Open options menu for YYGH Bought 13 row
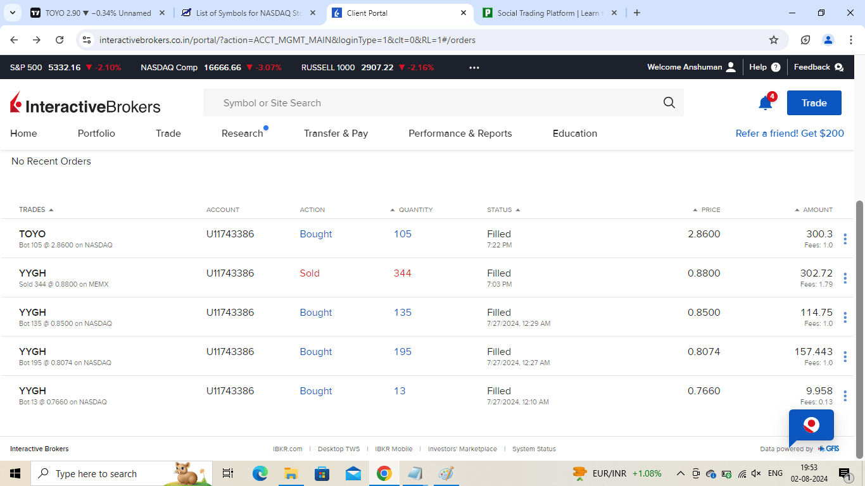This screenshot has width=865, height=486. [845, 396]
